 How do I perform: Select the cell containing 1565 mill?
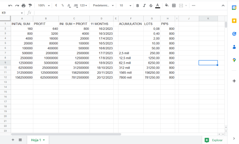(131, 73)
